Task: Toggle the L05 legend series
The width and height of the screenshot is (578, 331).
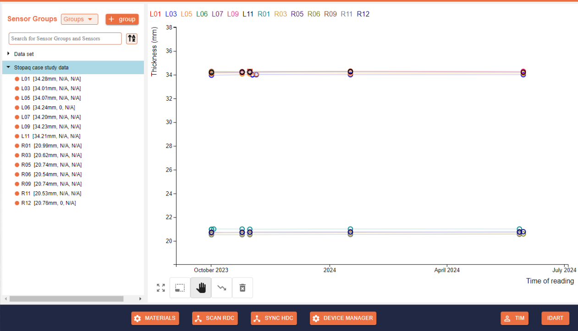Action: coord(186,14)
